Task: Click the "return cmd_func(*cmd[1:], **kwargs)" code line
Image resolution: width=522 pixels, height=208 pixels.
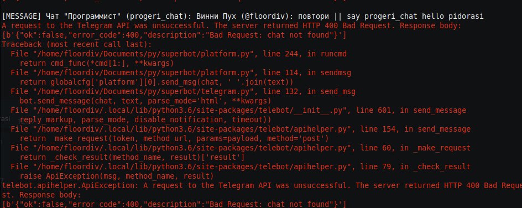Action: [97, 63]
